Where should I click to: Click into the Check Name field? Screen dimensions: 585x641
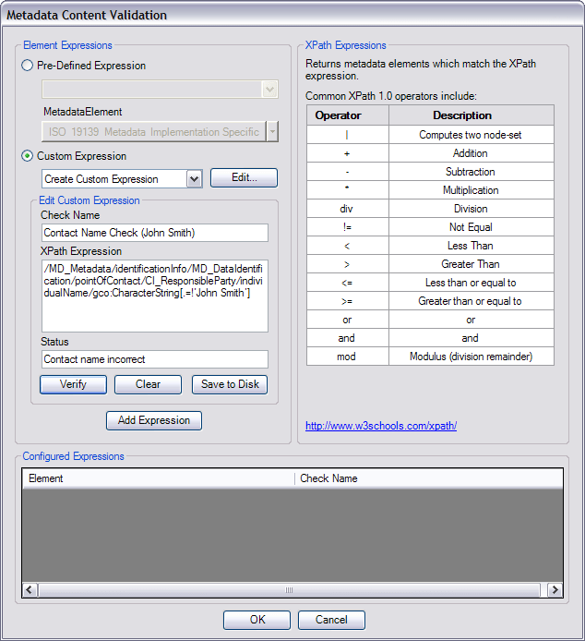(155, 233)
